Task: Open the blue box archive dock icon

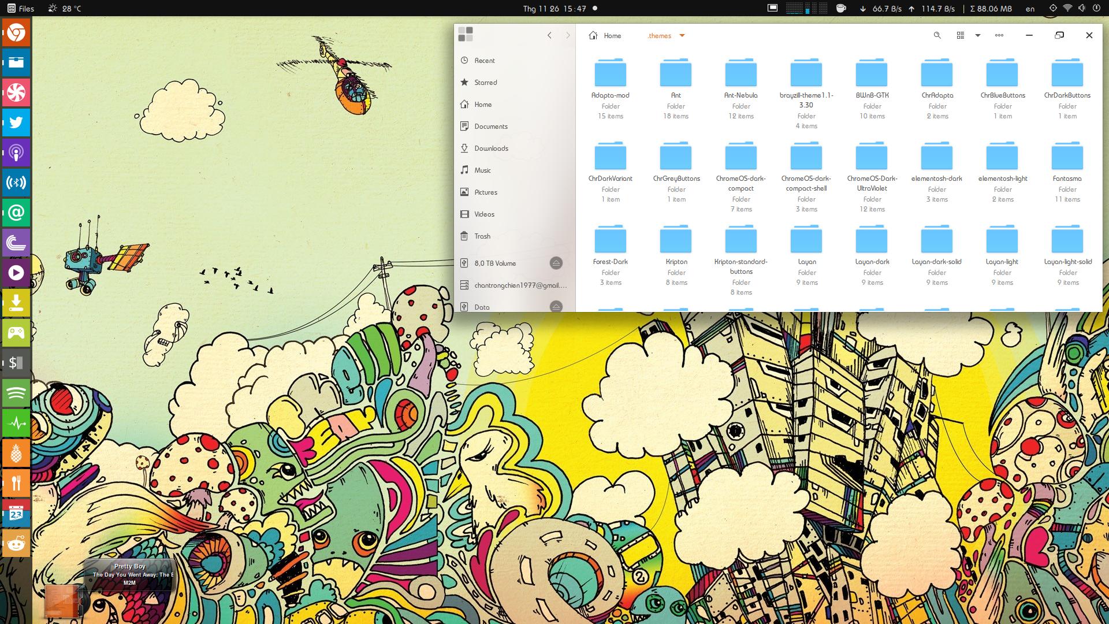Action: click(x=16, y=62)
